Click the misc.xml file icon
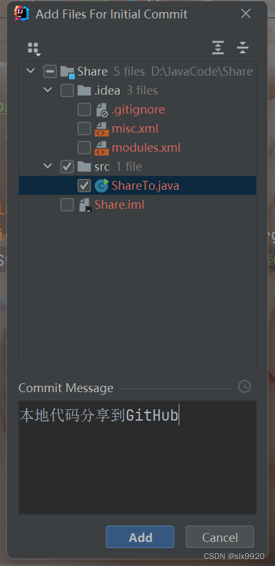This screenshot has width=275, height=566. (x=101, y=129)
